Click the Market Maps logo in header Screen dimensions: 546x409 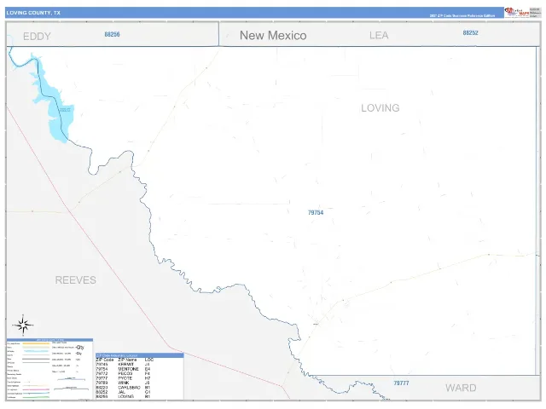pyautogui.click(x=517, y=12)
